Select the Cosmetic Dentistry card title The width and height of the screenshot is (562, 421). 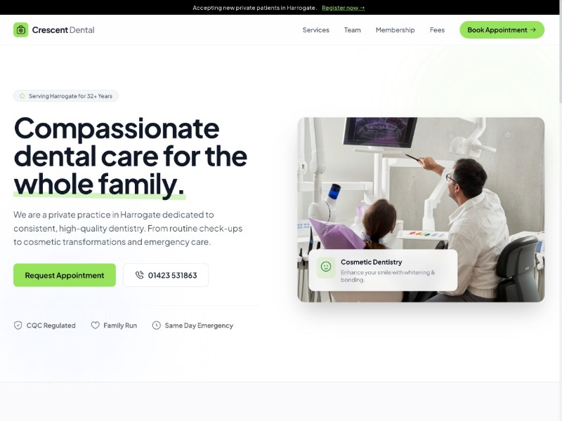[x=372, y=262]
